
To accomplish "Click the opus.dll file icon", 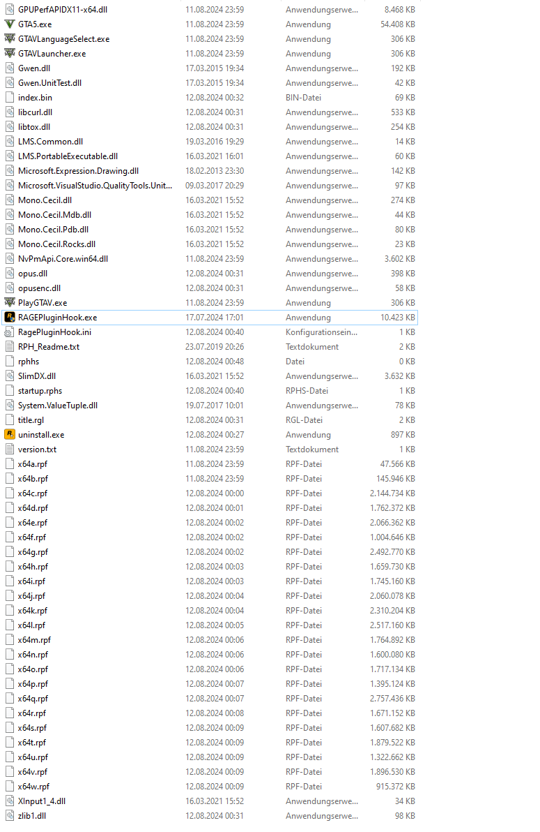I will pyautogui.click(x=10, y=274).
